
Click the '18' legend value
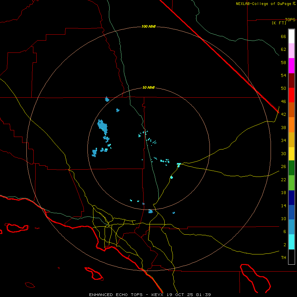pos(283,193)
